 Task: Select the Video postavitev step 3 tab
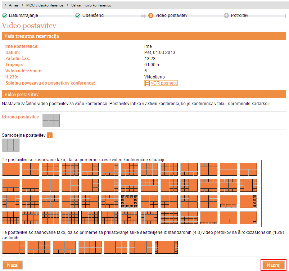tap(171, 15)
